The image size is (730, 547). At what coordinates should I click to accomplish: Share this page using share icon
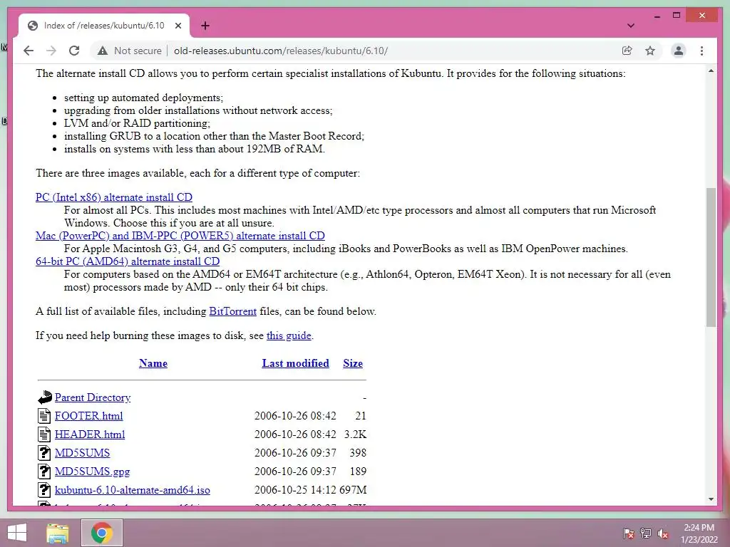coord(627,51)
